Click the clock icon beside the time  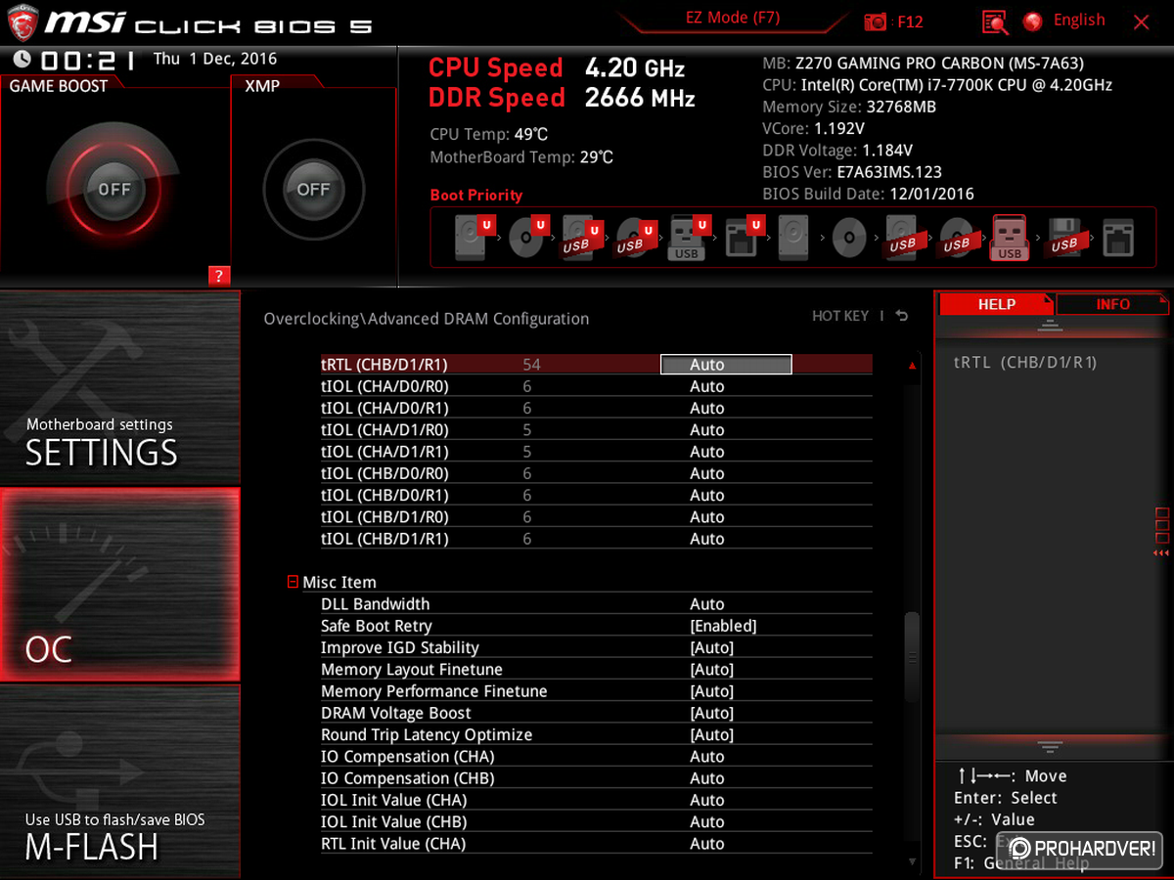pos(22,60)
